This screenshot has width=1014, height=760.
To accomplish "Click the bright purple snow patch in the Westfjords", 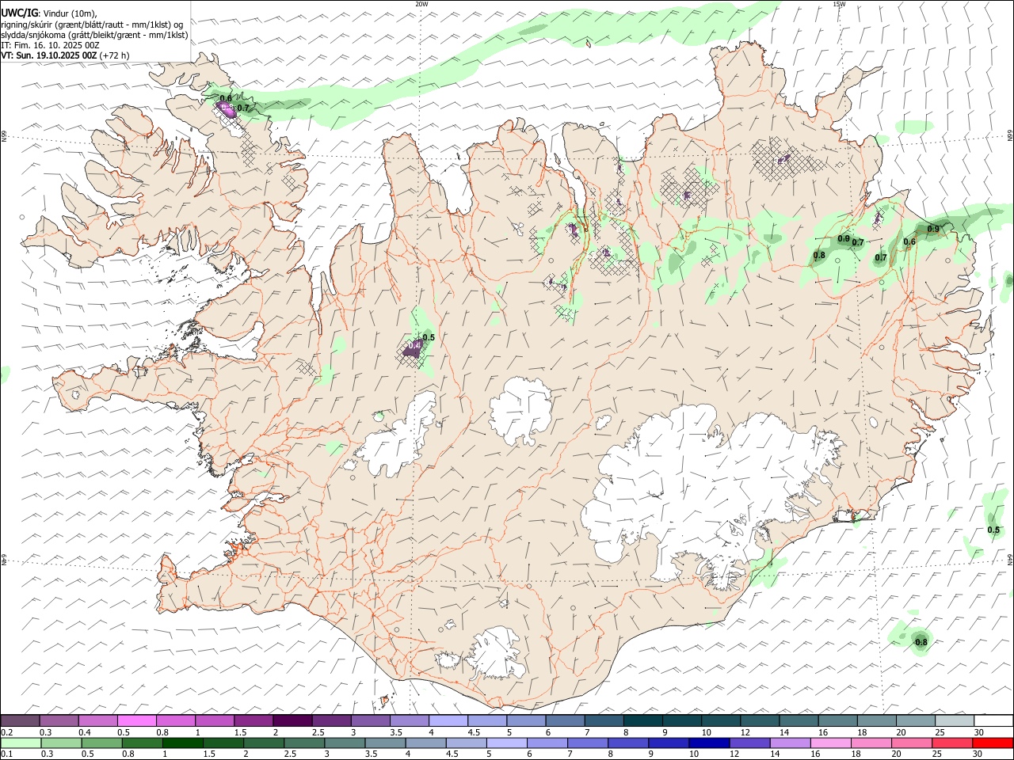I will pos(227,109).
